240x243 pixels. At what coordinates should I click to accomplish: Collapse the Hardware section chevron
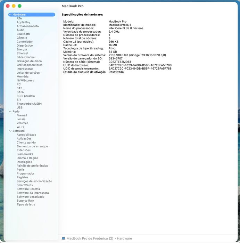click(10, 15)
